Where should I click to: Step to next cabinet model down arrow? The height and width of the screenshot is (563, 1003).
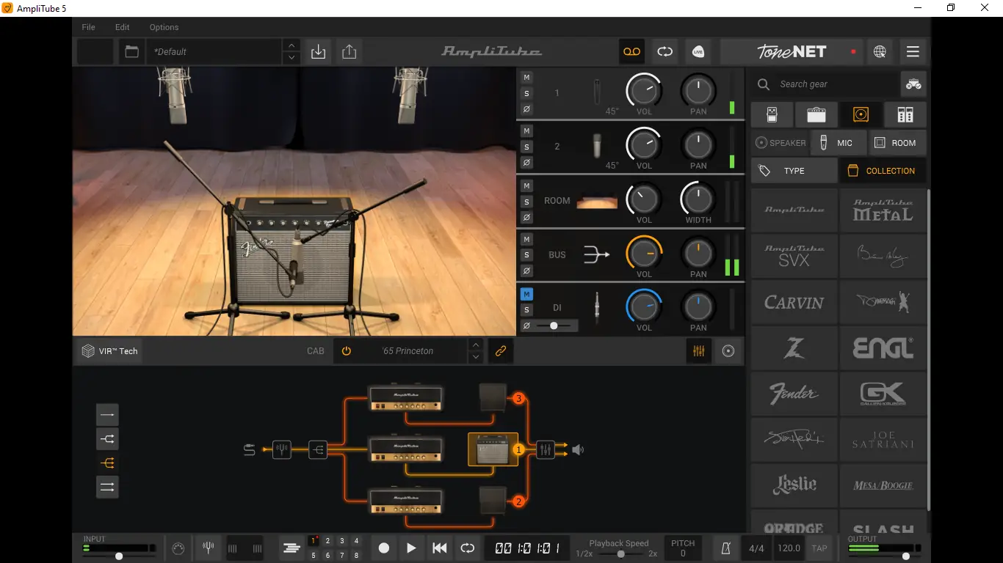tap(476, 357)
